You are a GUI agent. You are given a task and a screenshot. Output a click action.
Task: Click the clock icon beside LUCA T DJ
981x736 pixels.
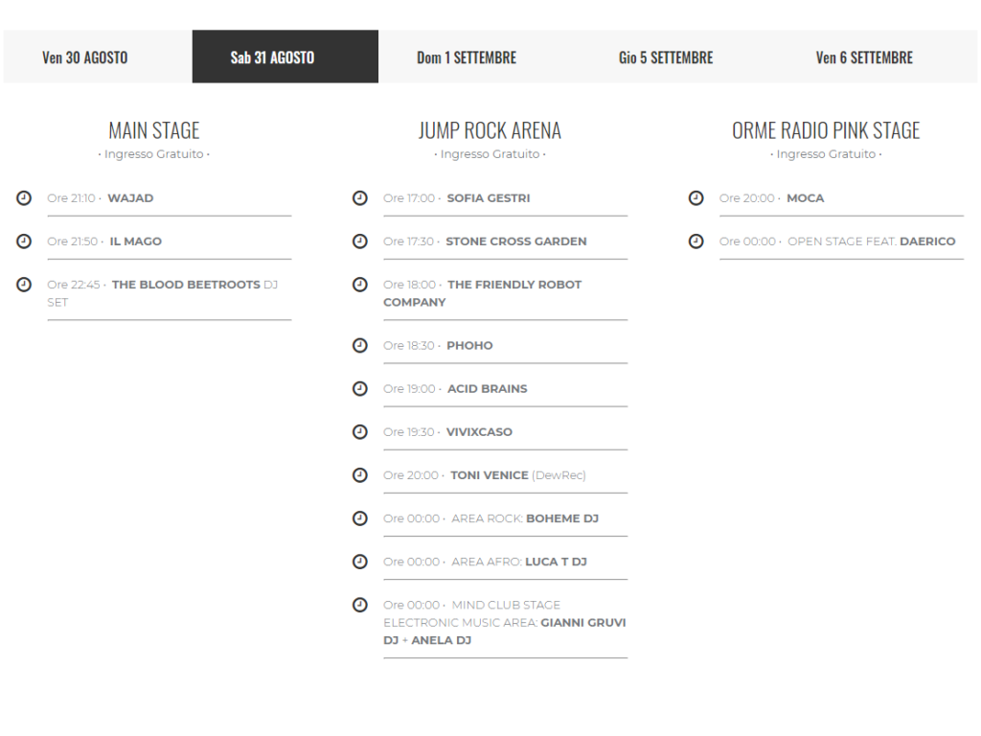[360, 562]
